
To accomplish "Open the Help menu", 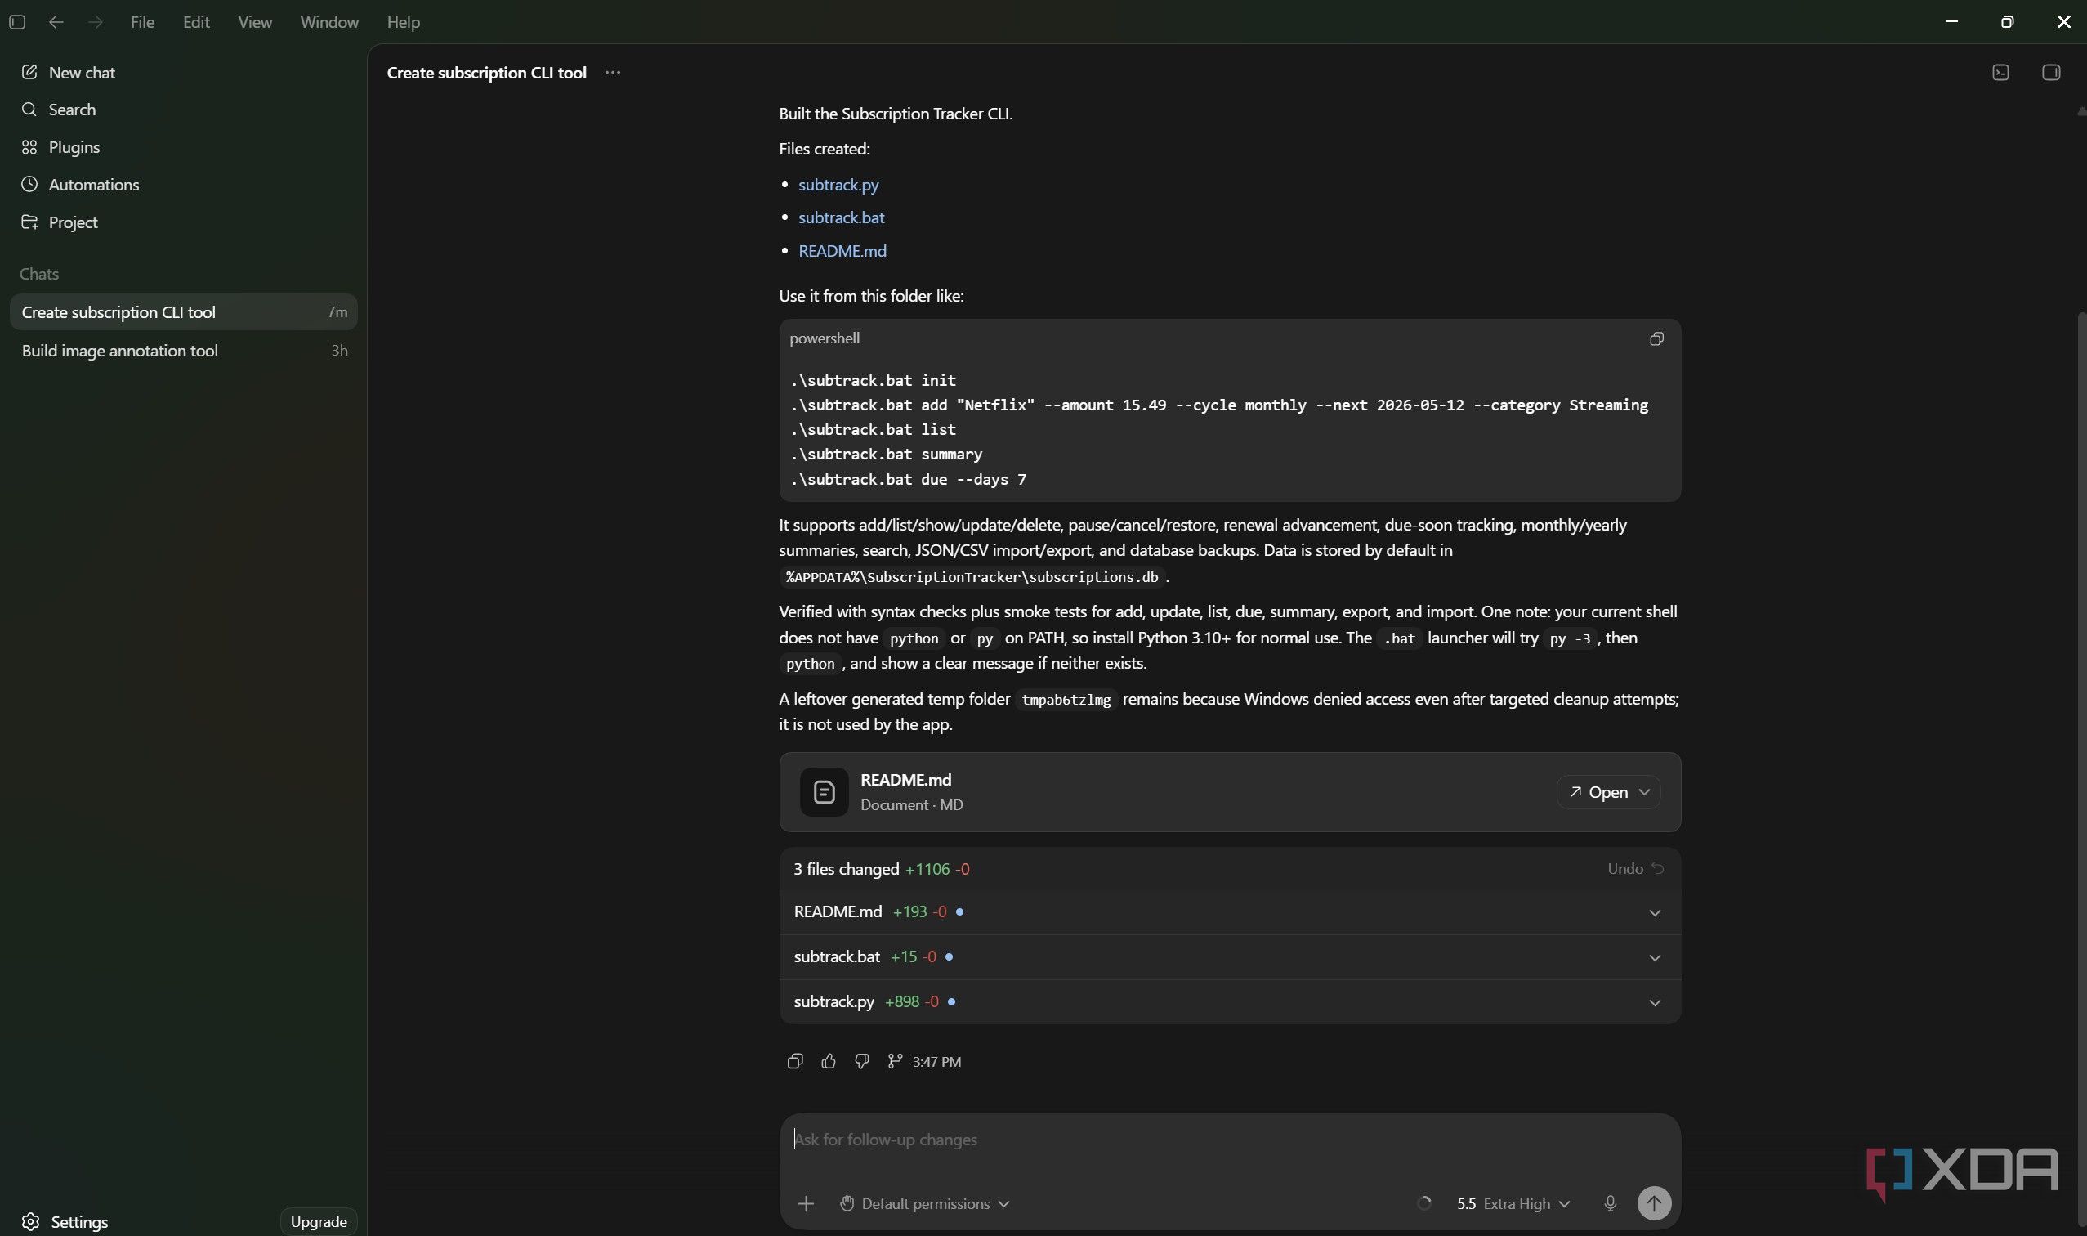I will [x=403, y=23].
